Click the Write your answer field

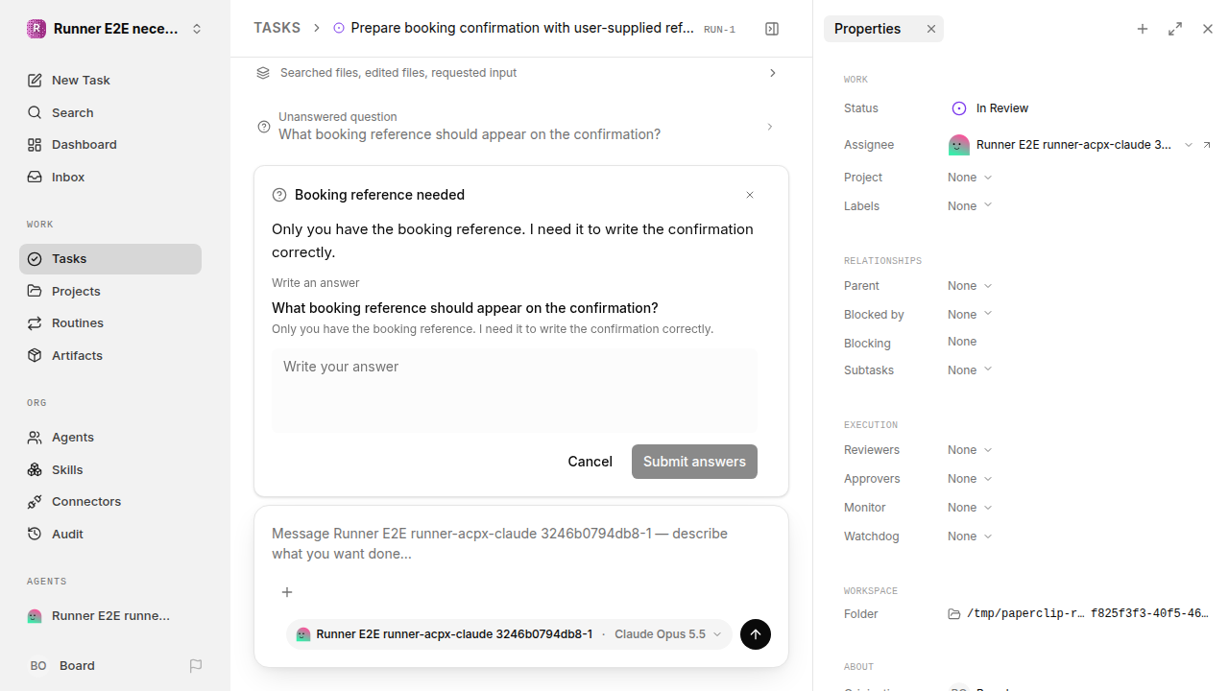pos(515,390)
